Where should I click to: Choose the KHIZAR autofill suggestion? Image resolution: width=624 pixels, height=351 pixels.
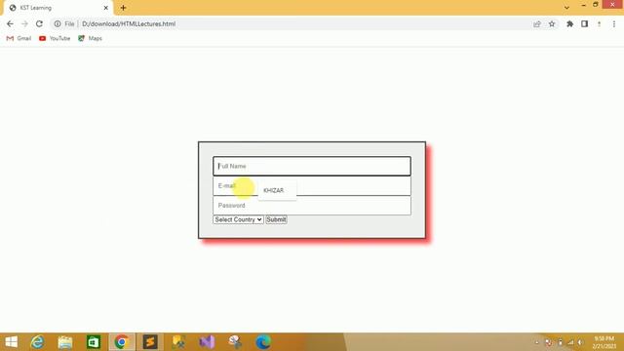pos(277,191)
